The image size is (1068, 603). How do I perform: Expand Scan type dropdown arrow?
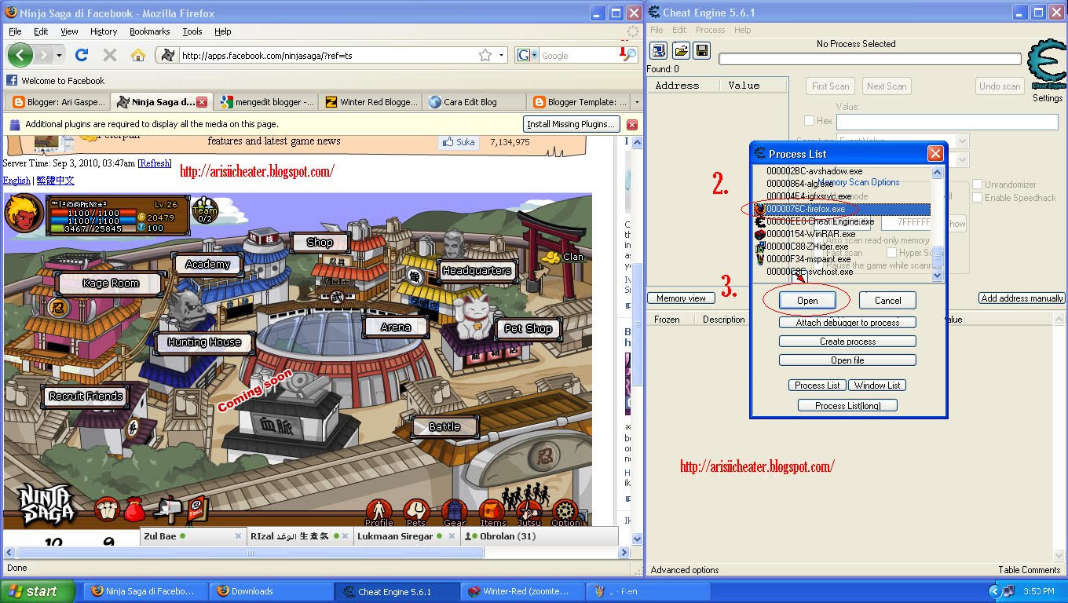tap(962, 141)
